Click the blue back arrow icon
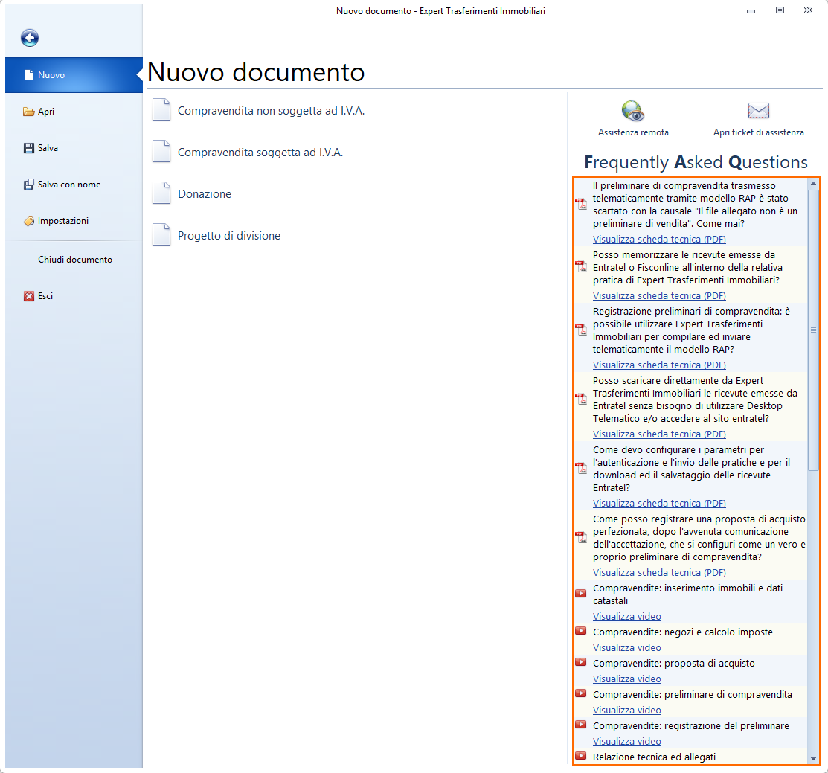 (30, 38)
